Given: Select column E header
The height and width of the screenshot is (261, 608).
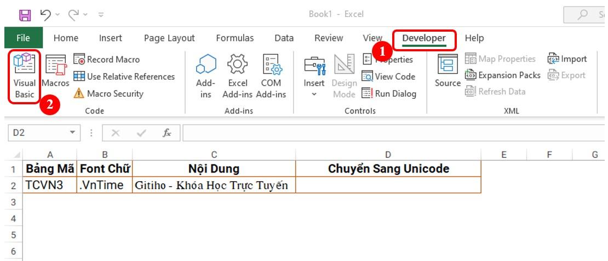Looking at the screenshot, I should (x=504, y=155).
